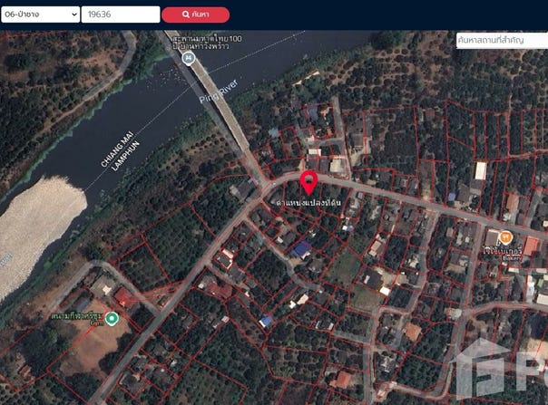The width and height of the screenshot is (548, 405).
Task: Focus the parcel number field showing 19636
Action: (121, 14)
